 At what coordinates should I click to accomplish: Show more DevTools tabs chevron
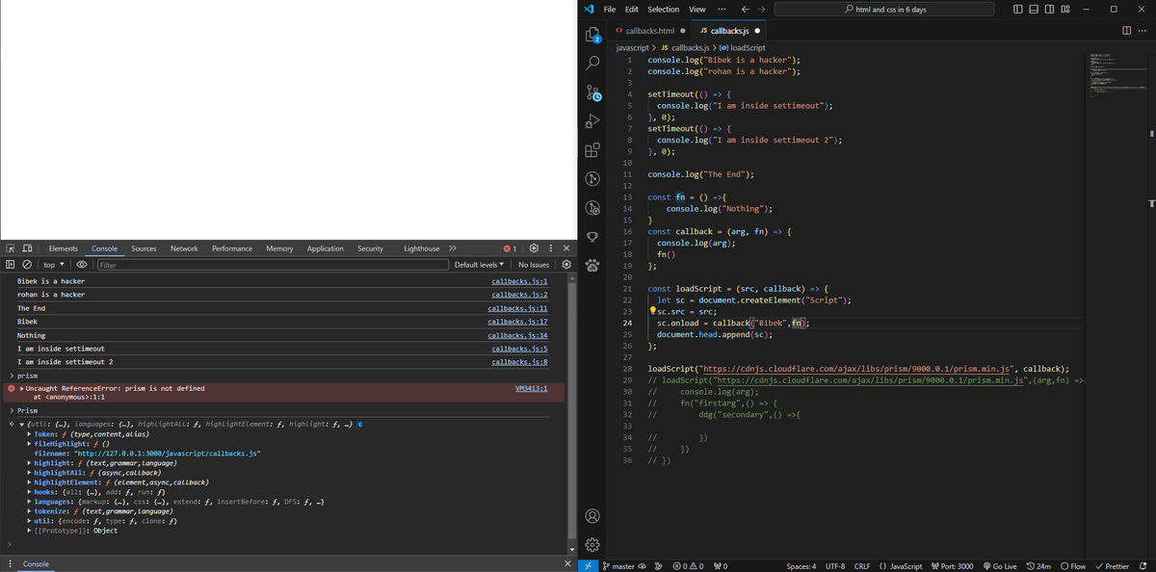click(x=453, y=248)
